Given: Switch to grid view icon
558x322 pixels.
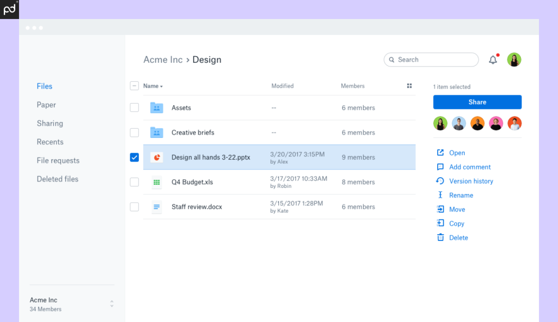Looking at the screenshot, I should pyautogui.click(x=409, y=86).
